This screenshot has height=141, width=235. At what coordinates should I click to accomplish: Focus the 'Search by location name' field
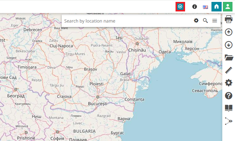coord(127,21)
